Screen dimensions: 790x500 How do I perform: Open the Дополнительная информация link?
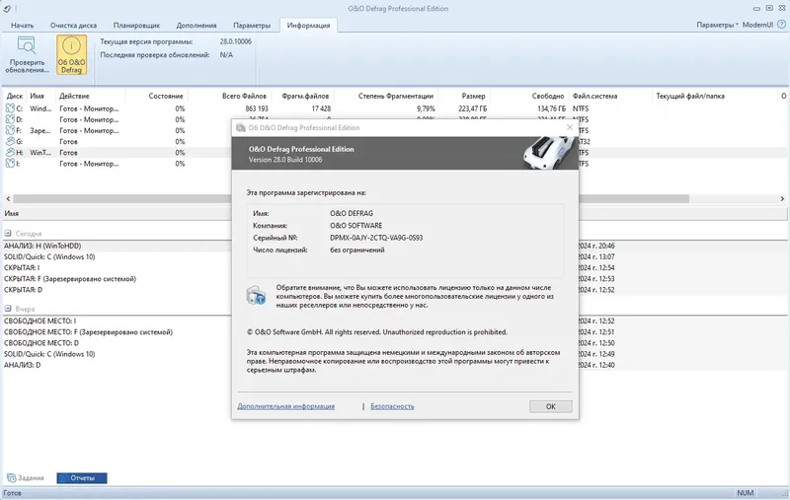pos(285,406)
